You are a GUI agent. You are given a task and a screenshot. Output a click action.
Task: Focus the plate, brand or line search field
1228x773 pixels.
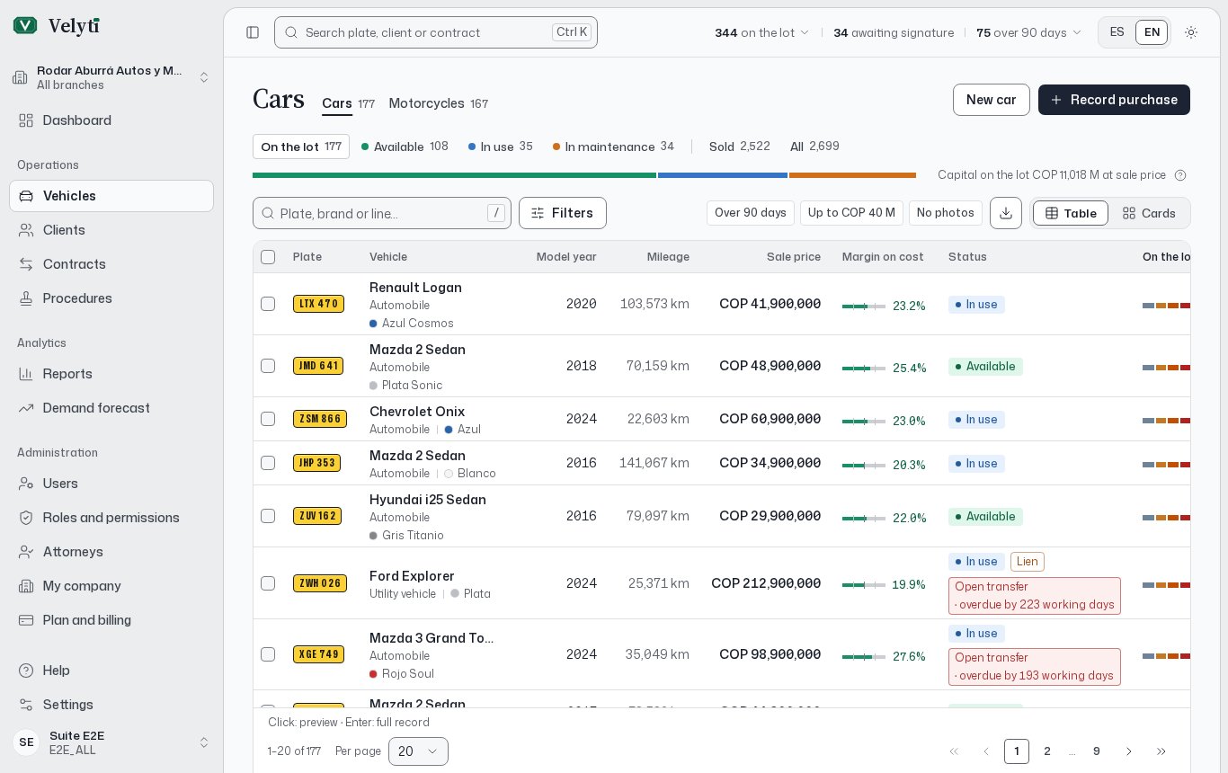tap(382, 213)
